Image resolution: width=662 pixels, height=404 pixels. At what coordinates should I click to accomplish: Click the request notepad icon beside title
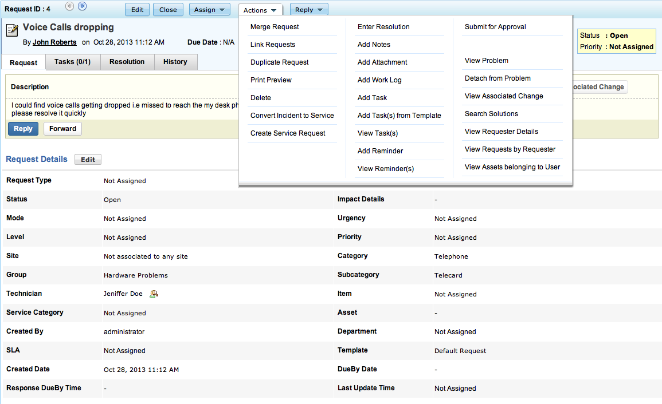pos(12,30)
